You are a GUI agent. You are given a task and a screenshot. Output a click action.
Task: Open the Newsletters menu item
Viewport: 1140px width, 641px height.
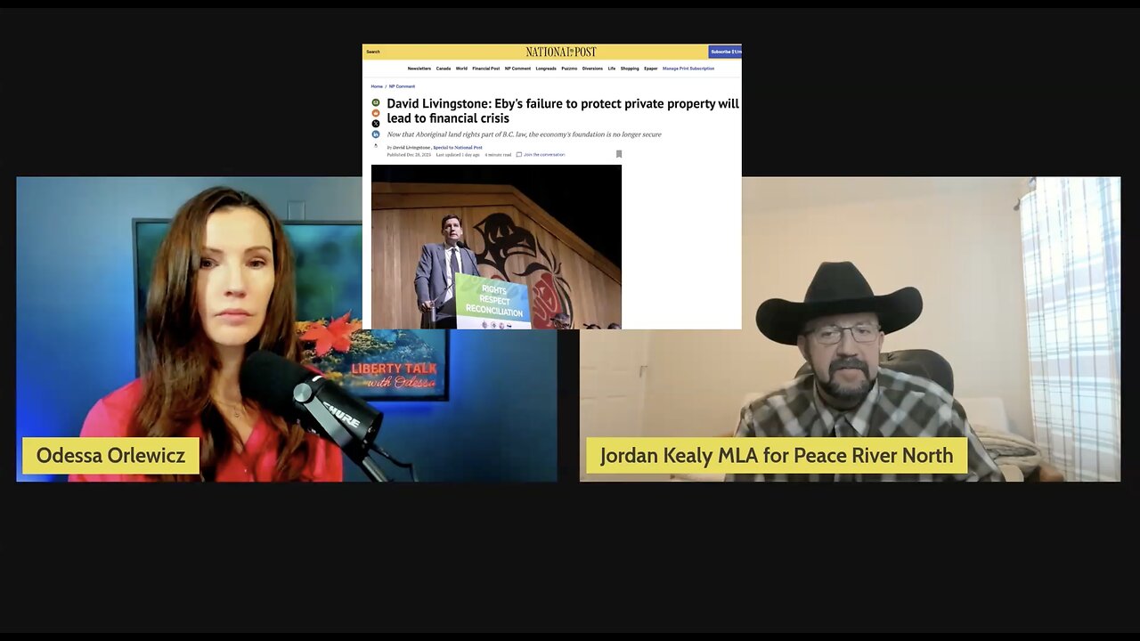419,69
